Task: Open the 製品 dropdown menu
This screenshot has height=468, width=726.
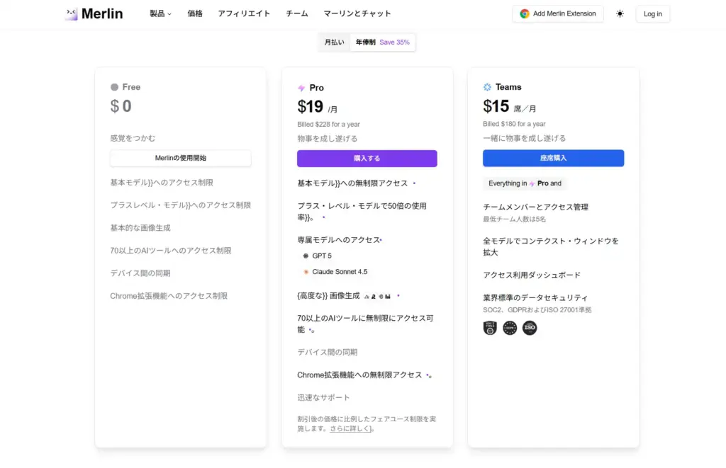Action: [x=160, y=13]
